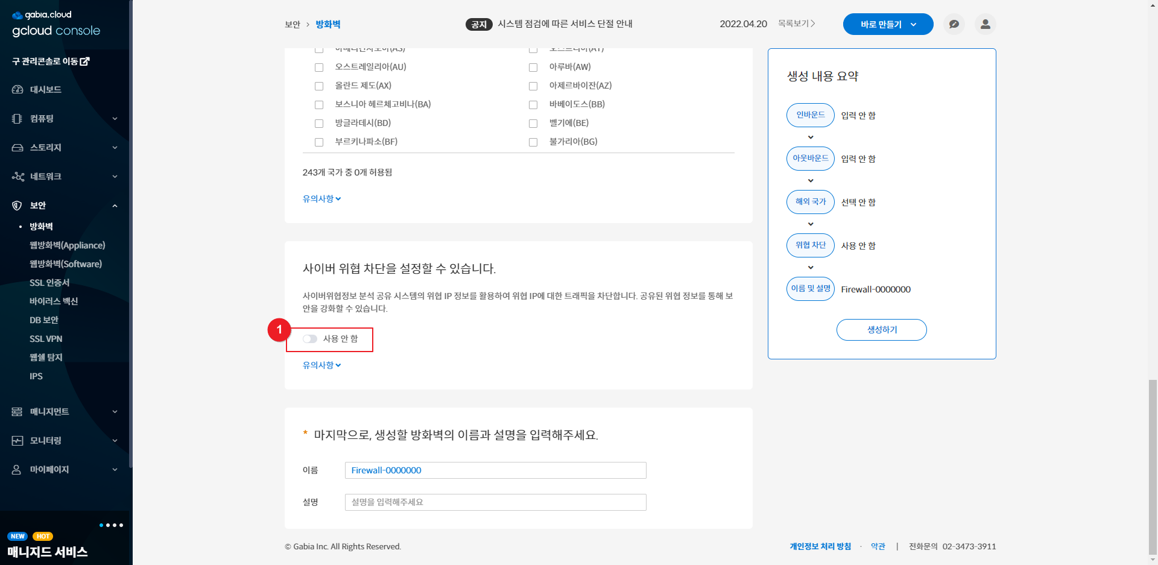Check the 오스트레일리아(AU) country checkbox

point(319,68)
